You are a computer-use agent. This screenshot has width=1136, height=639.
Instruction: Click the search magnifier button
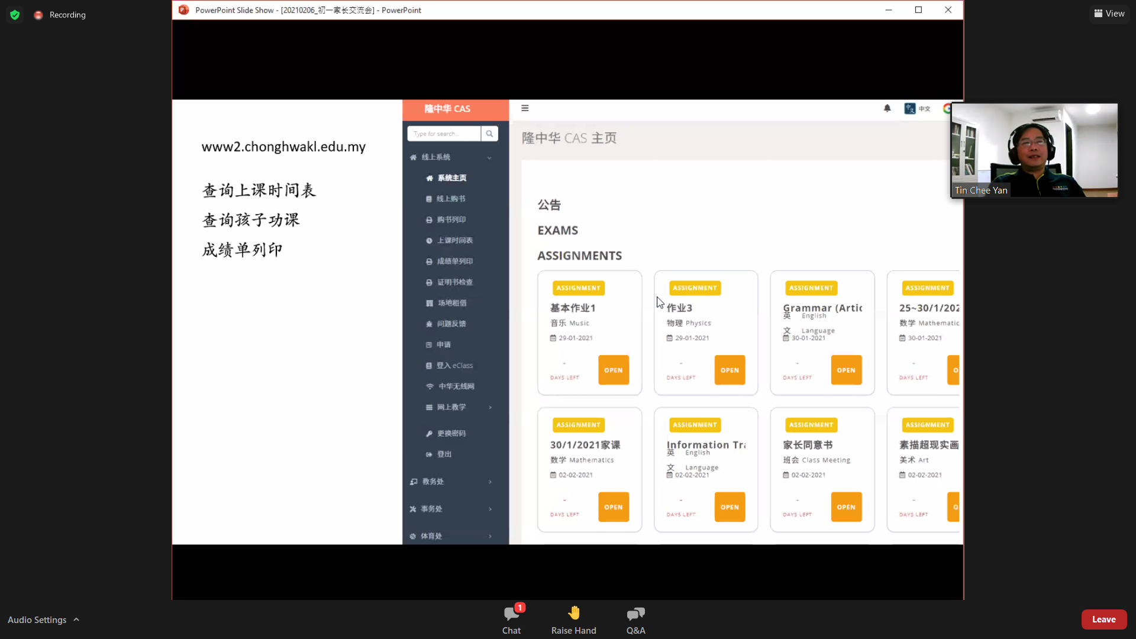[489, 134]
